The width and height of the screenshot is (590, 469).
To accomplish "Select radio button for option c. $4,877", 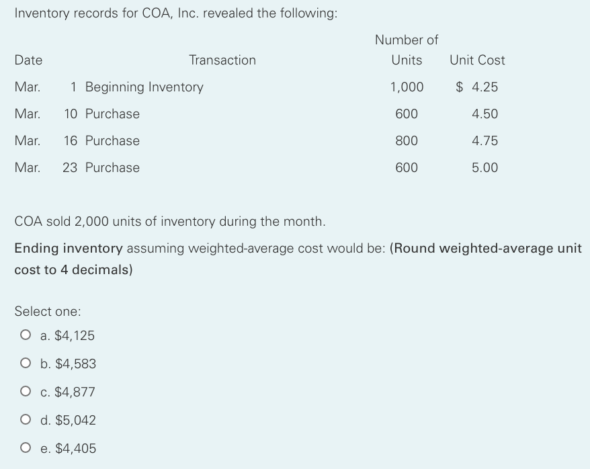I will coord(26,392).
